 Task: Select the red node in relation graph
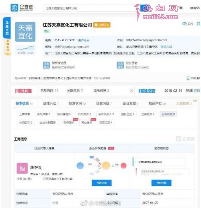coord(123,166)
